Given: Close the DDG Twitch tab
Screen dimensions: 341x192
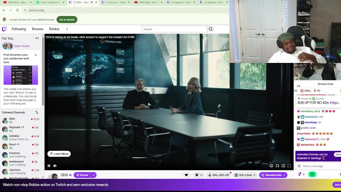Looking at the screenshot, I should pyautogui.click(x=96, y=2).
